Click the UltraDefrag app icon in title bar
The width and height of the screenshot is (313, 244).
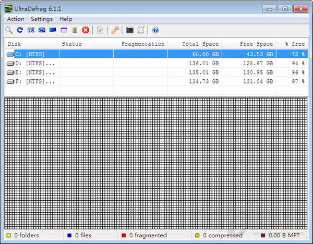8,9
